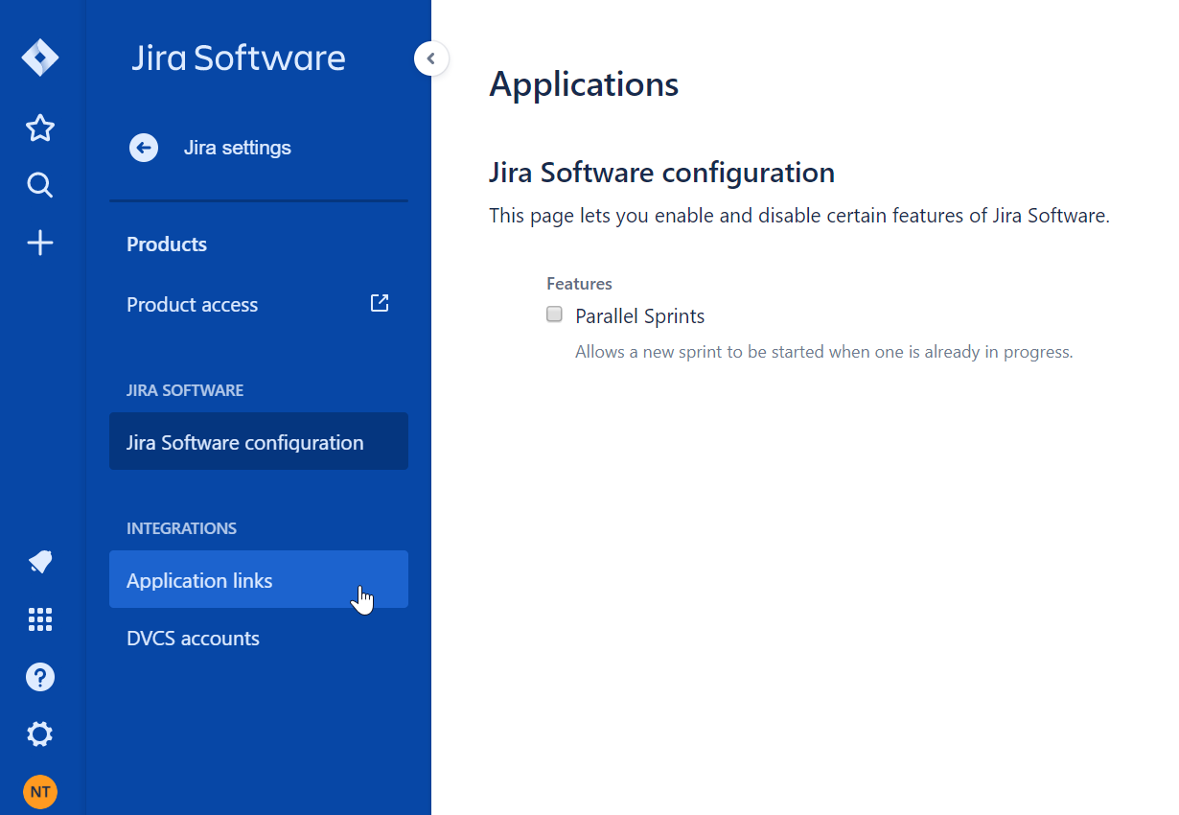Image resolution: width=1179 pixels, height=815 pixels.
Task: Enable the Parallel Sprints checkbox
Action: pos(554,314)
